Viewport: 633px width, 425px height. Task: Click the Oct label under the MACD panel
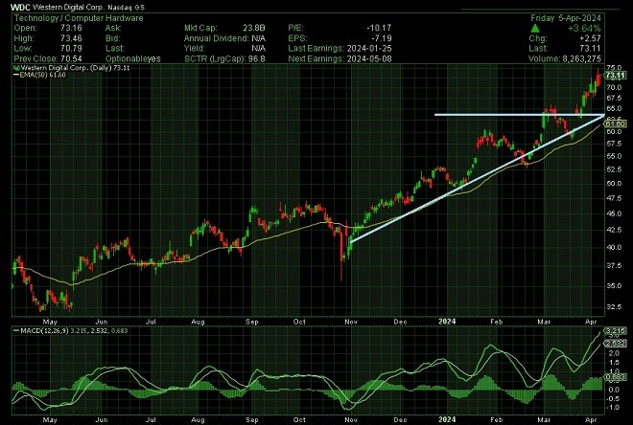click(x=299, y=420)
